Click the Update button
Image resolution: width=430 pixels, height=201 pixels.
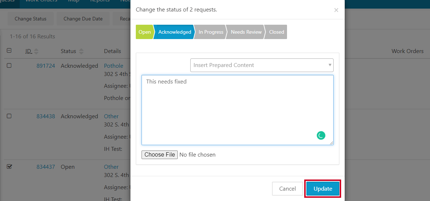point(323,189)
